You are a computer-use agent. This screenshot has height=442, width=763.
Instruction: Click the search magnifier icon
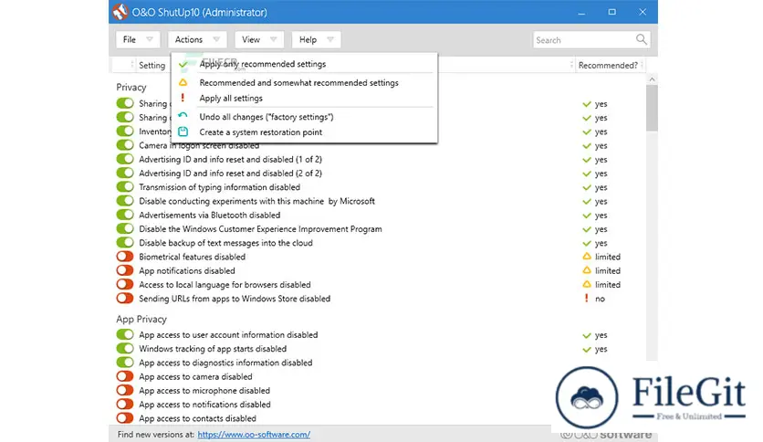642,39
